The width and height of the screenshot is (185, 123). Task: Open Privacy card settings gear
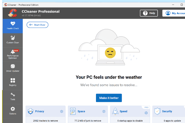tap(62, 111)
